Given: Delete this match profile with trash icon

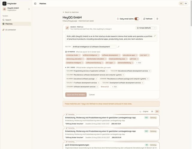Looking at the screenshot, I should 157,19.
